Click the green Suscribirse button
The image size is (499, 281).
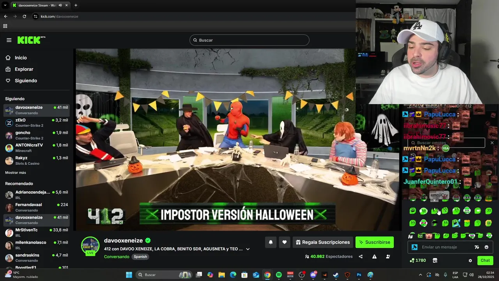click(374, 242)
